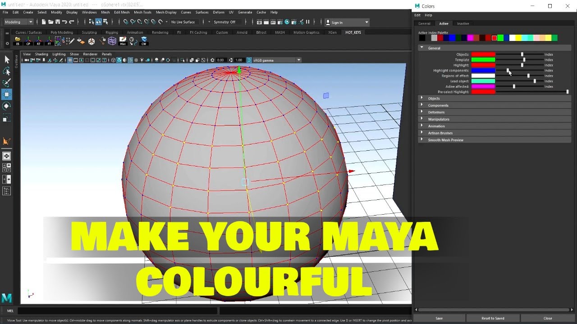Click the Redo arrow icon
Viewport: 577px width, 324px height.
[x=72, y=22]
